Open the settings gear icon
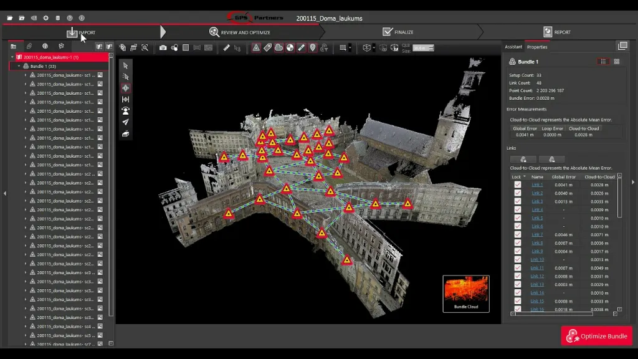638x359 pixels. coord(46,18)
